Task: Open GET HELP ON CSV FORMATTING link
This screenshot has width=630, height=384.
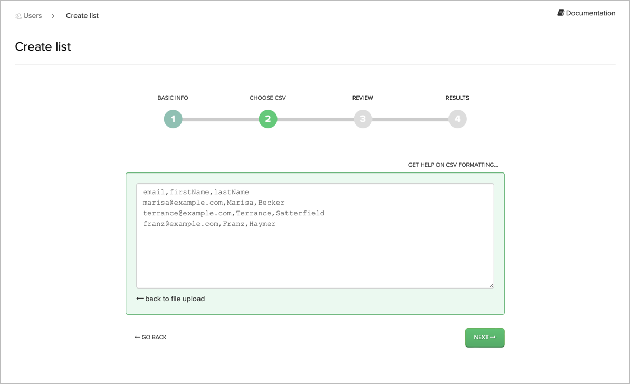Action: coord(453,165)
